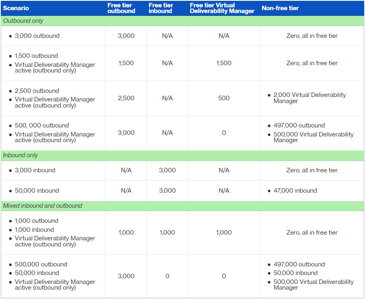Select the 'Inbound only' section row
The height and width of the screenshot is (299, 365).
182,156
